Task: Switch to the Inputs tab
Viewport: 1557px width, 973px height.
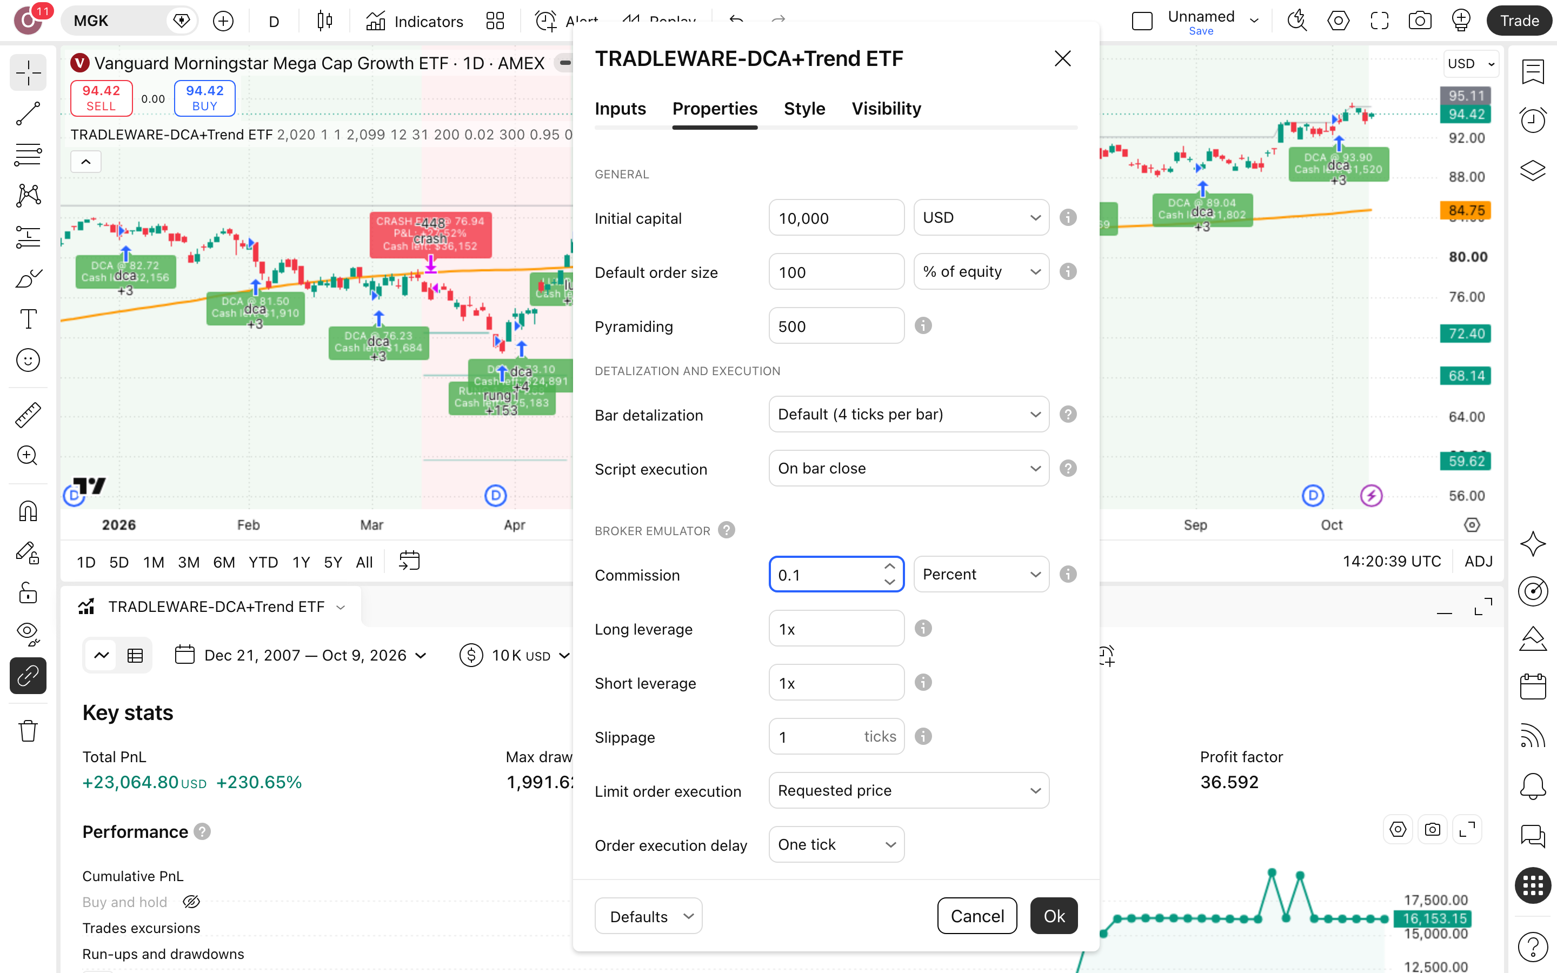Action: tap(620, 109)
